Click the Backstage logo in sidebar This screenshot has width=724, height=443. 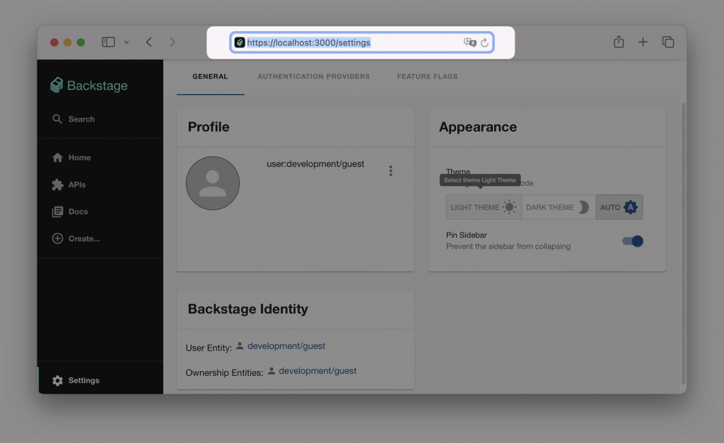pos(88,85)
